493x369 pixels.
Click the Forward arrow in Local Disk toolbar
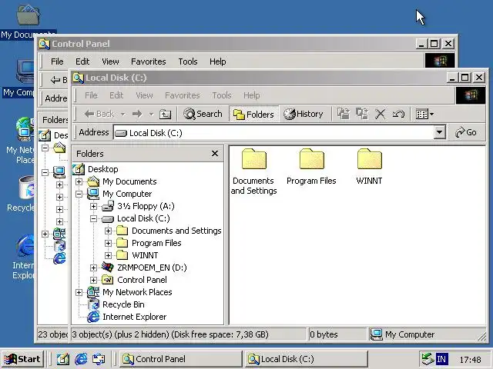pyautogui.click(x=137, y=114)
